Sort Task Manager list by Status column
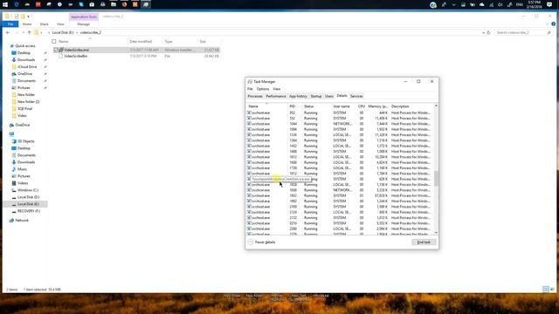The width and height of the screenshot is (559, 314). click(308, 106)
